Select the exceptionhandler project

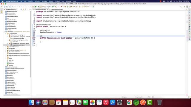point(12,20)
